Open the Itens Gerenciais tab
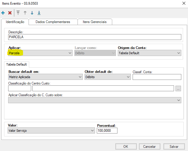Image resolution: width=188 pixels, height=151 pixels. [95, 22]
